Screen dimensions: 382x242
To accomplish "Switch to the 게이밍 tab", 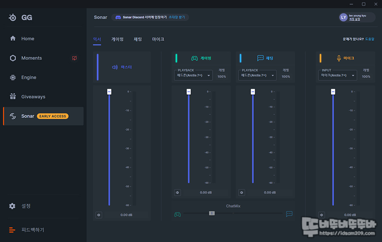I will 118,39.
